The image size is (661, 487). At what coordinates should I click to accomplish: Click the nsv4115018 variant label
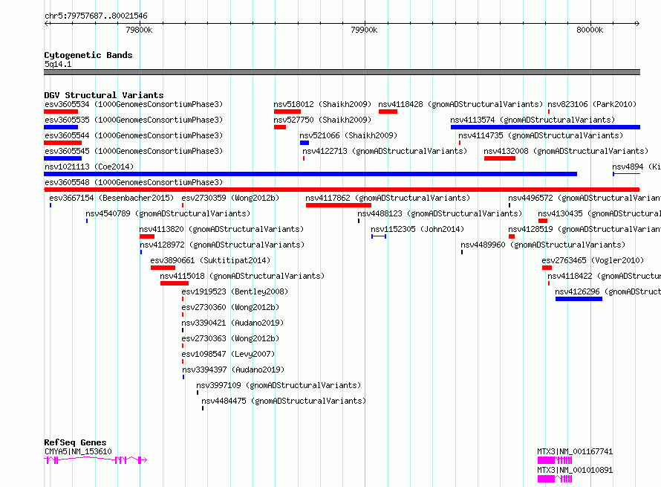(x=242, y=276)
